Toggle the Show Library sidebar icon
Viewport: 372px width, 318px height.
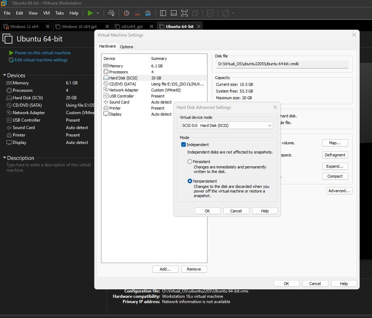click(163, 13)
